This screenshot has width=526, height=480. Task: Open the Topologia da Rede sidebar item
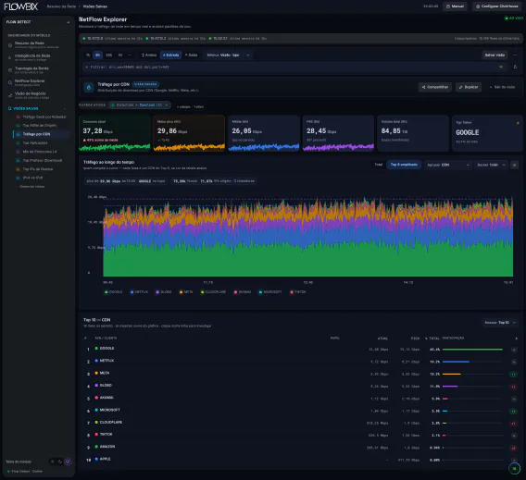coord(31,69)
